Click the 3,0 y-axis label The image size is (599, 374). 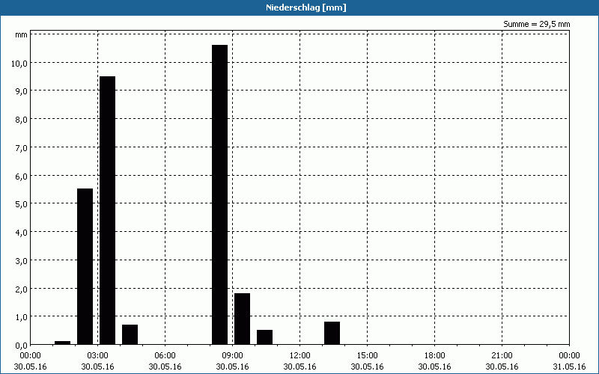click(21, 260)
